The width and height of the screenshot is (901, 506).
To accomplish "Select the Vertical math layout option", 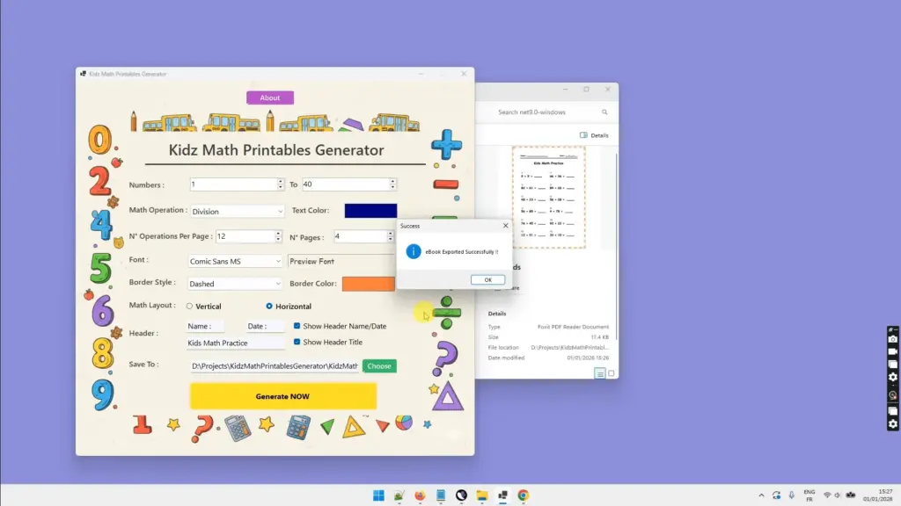I will [x=189, y=305].
